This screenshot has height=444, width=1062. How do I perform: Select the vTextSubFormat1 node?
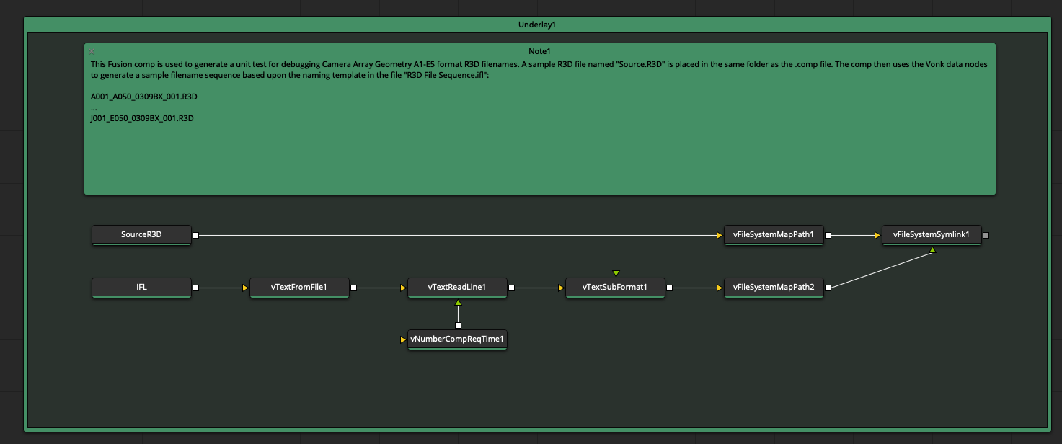(x=615, y=288)
